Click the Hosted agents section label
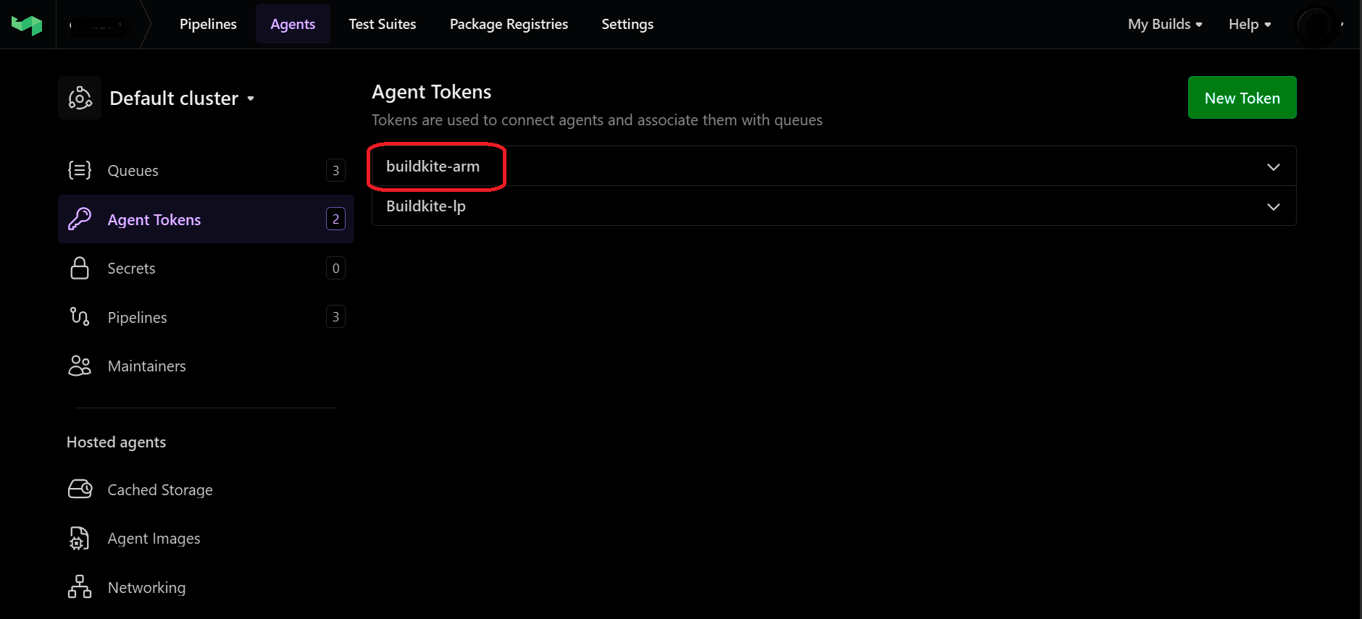Screen dimensions: 1362x619 pos(116,442)
